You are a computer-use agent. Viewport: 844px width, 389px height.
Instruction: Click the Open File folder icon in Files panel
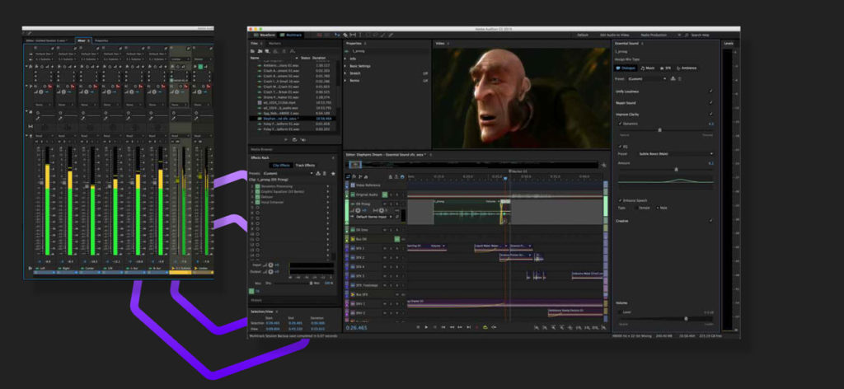(252, 51)
